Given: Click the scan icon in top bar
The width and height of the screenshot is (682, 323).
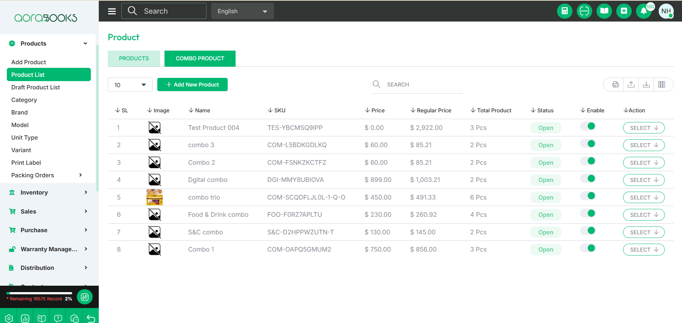Looking at the screenshot, I should (584, 11).
